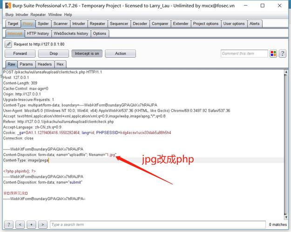Click the Type a search term field

coord(158,225)
